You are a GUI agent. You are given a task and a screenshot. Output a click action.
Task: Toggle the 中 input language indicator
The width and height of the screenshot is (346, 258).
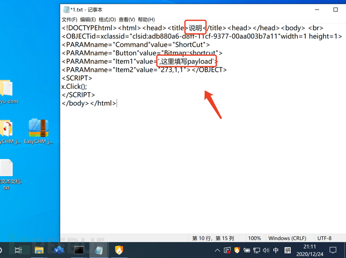tap(276, 250)
